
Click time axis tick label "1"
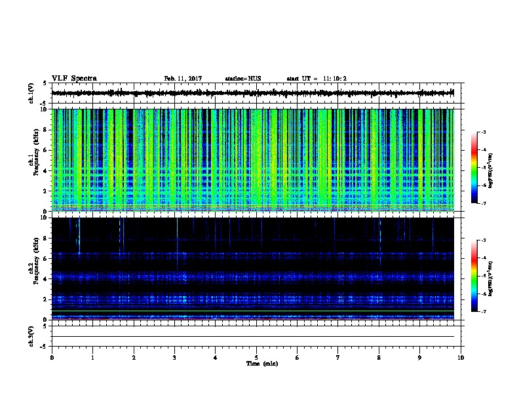coord(92,358)
